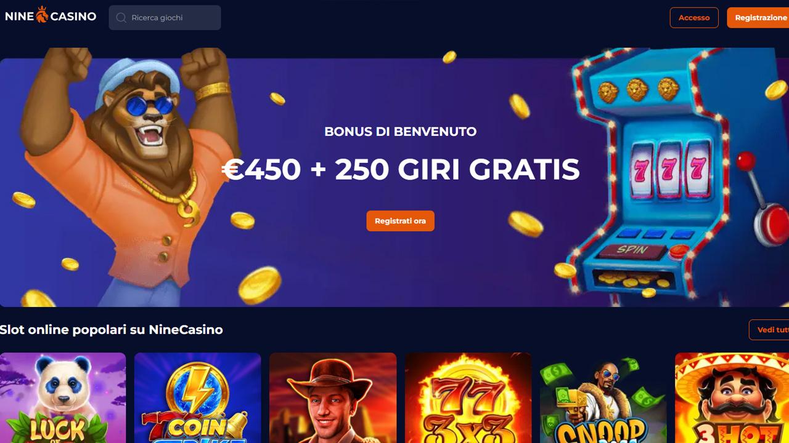Viewport: 789px width, 443px height.
Task: Open the Snoop Dogg slot game
Action: (603, 397)
